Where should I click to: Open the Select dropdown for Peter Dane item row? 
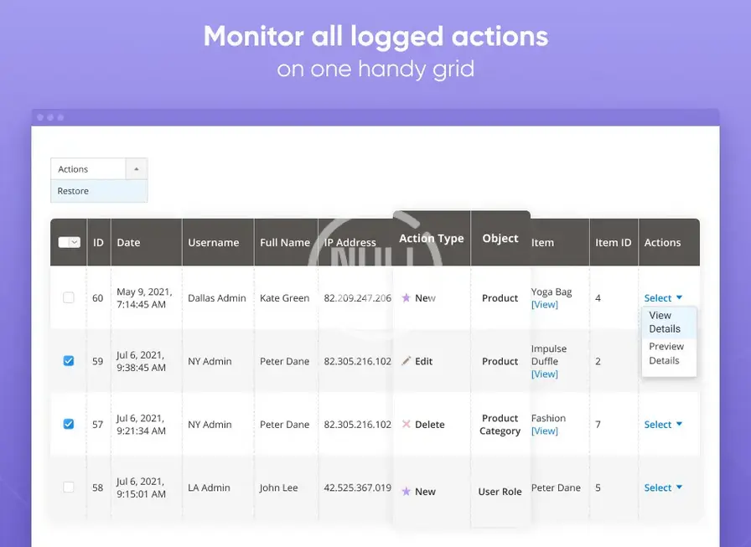point(663,488)
